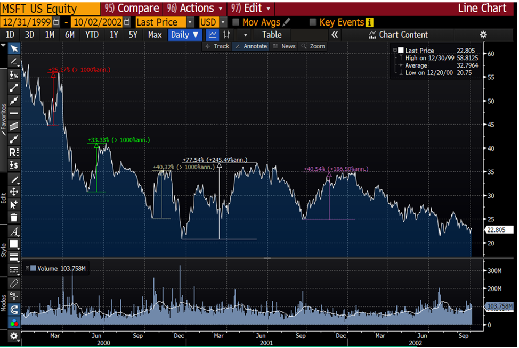Enable the Mov Avgs checkbox
The image size is (519, 348).
(236, 22)
